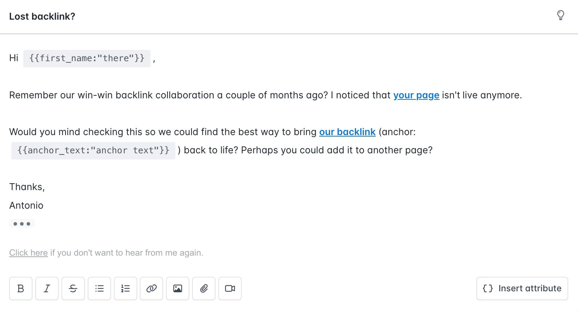Click the insert hyperlink icon

pyautogui.click(x=151, y=288)
